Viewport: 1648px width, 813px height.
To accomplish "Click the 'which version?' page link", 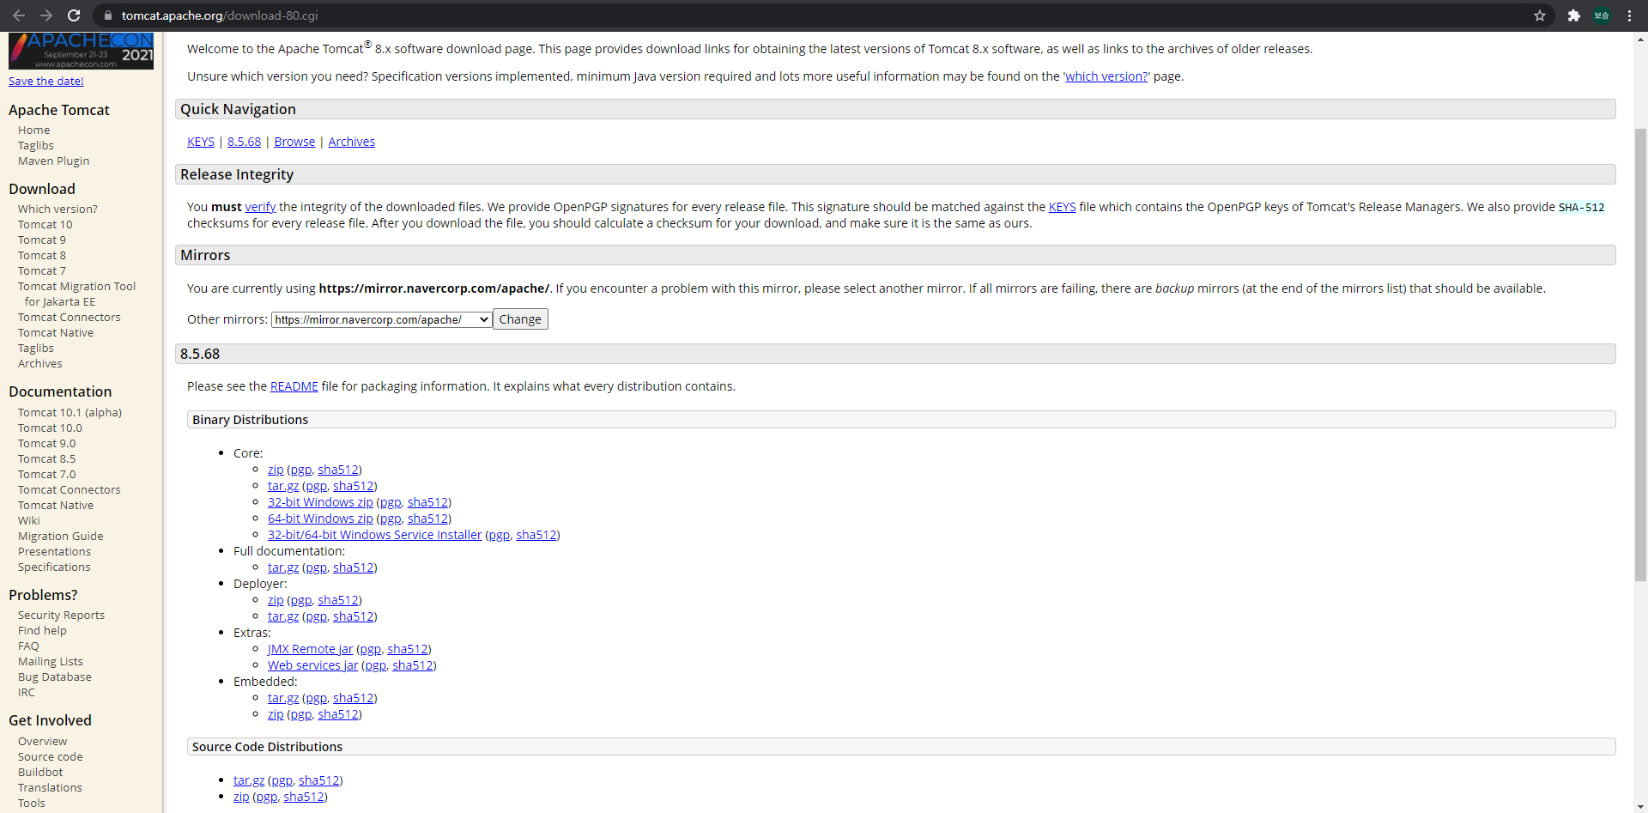I will click(1106, 76).
